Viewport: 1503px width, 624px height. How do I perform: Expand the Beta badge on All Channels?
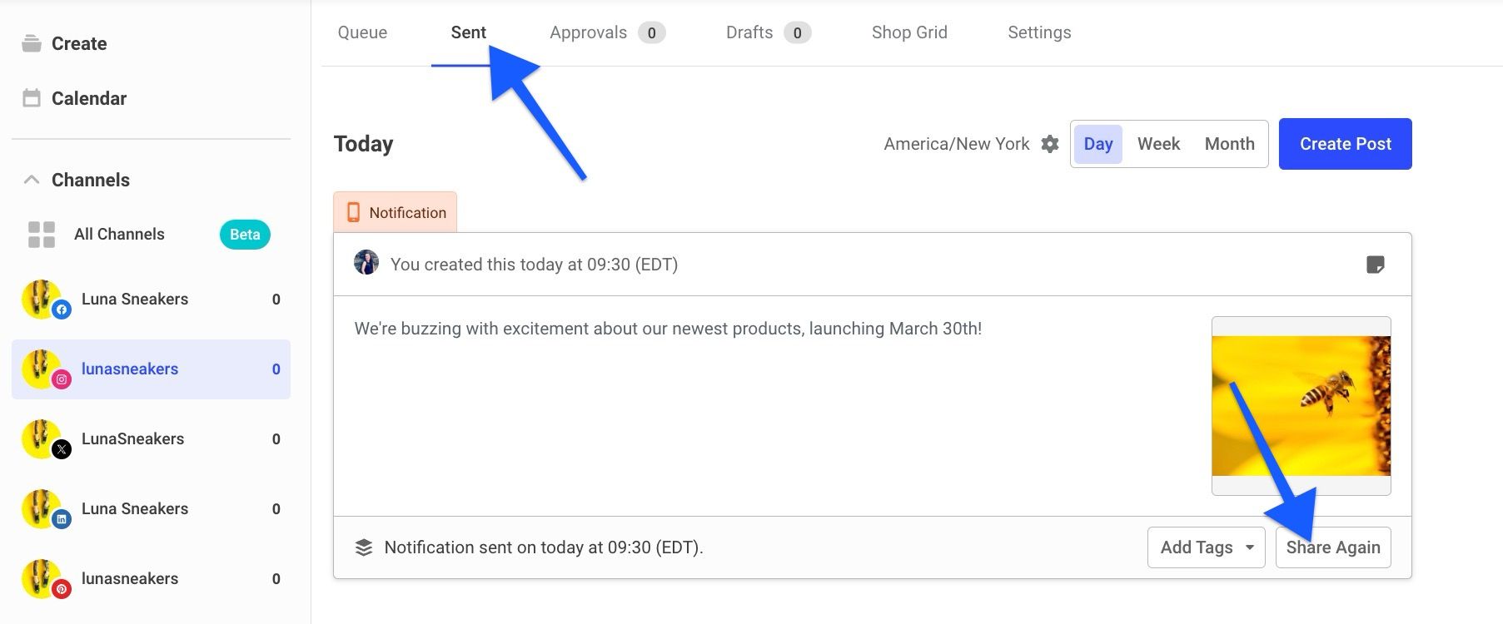tap(244, 234)
